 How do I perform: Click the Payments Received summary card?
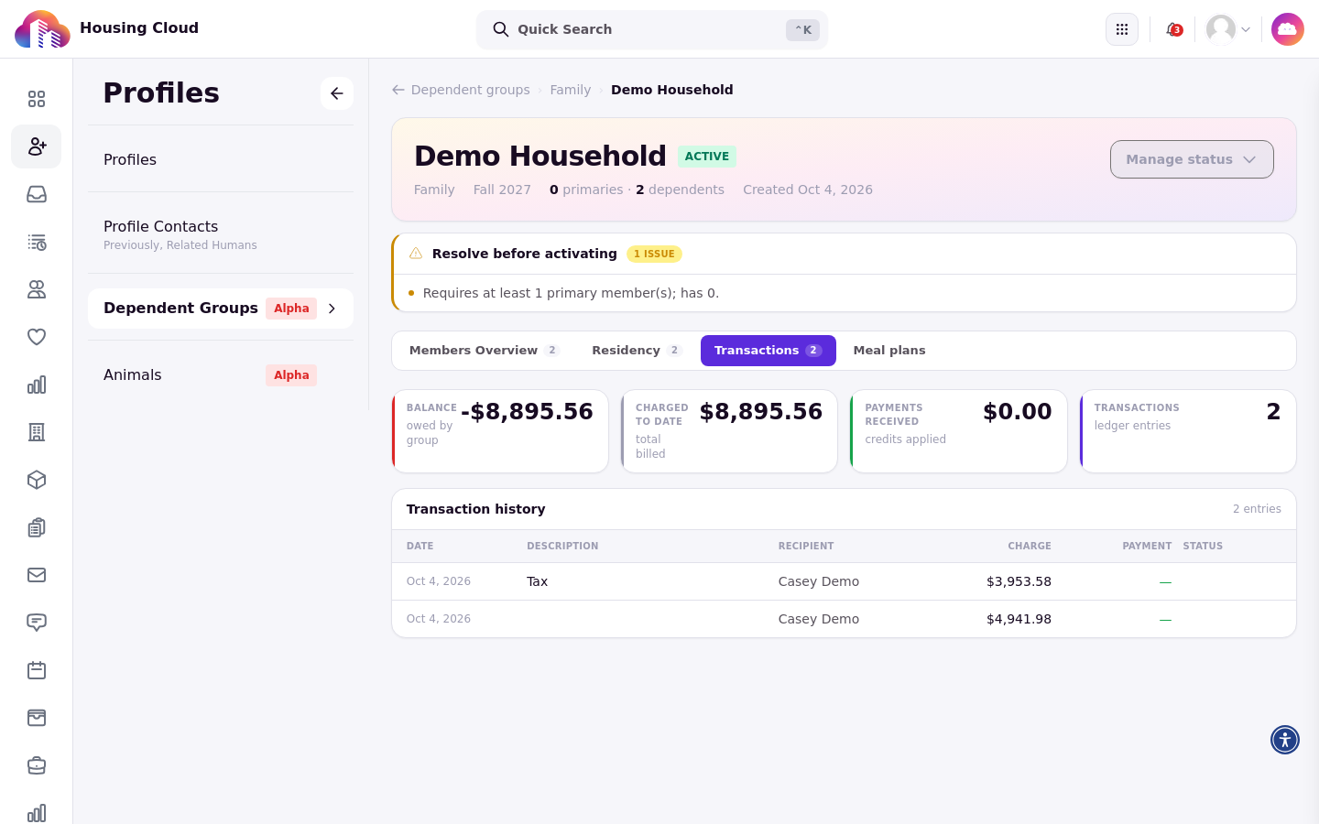coord(959,431)
